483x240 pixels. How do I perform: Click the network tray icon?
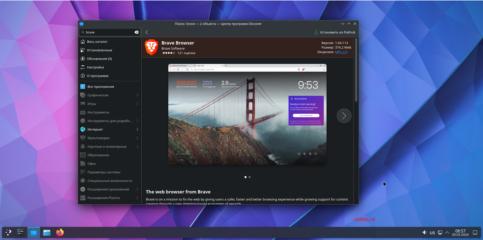440,233
